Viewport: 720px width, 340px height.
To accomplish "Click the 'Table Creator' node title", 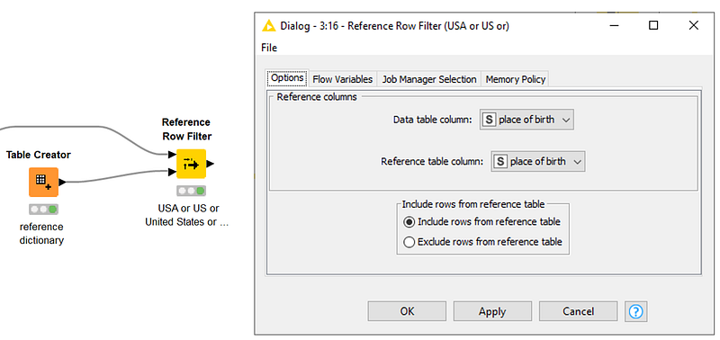I will [39, 155].
